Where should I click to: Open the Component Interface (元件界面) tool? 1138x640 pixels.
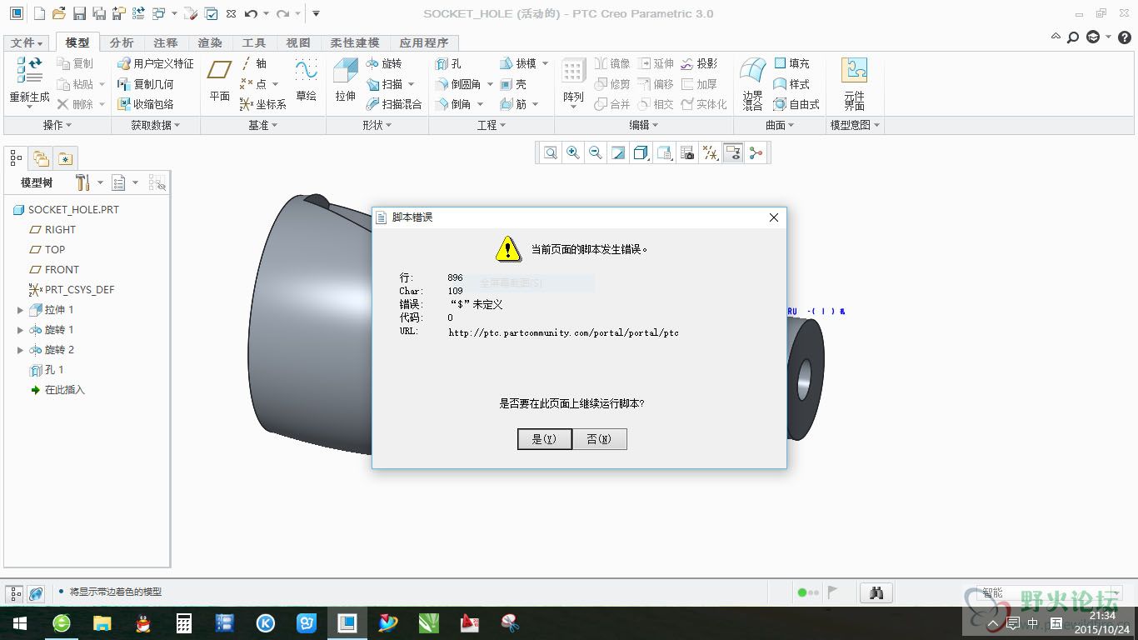854,82
